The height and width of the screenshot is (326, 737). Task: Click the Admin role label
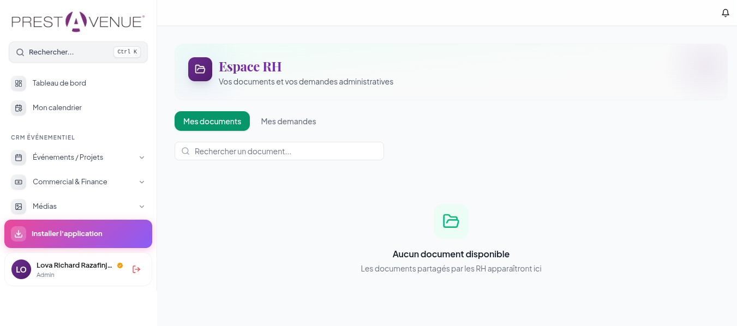point(45,275)
